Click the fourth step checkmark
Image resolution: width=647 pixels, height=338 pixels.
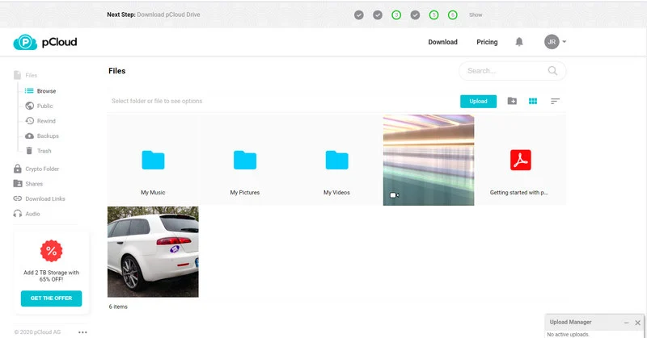point(415,15)
